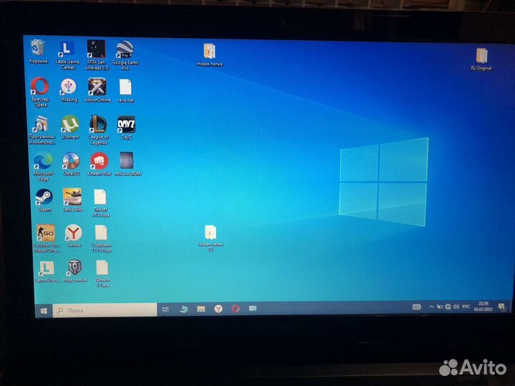Open Microsoft Edge desktop shortcut

click(x=43, y=167)
